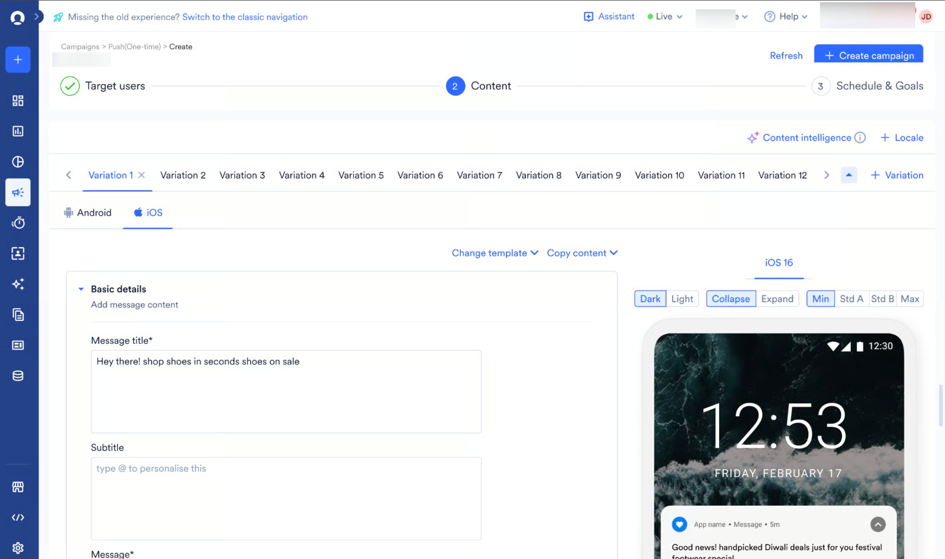Switch to the Variation 7 tab
Image resolution: width=945 pixels, height=559 pixels.
click(x=479, y=175)
